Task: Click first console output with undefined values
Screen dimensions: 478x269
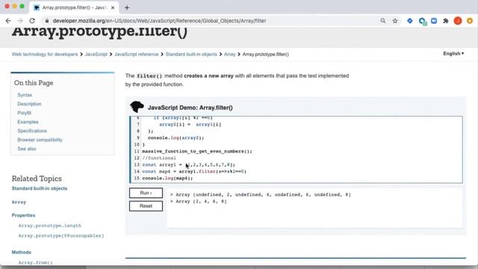Action: click(261, 194)
